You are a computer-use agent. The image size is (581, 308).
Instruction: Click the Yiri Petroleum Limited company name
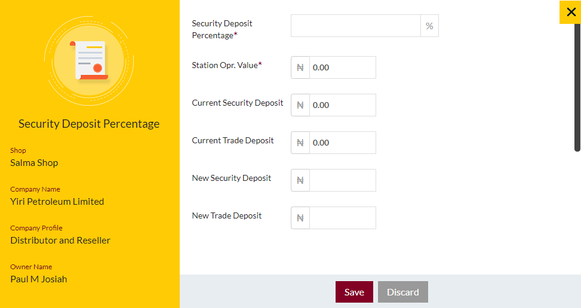pyautogui.click(x=57, y=202)
